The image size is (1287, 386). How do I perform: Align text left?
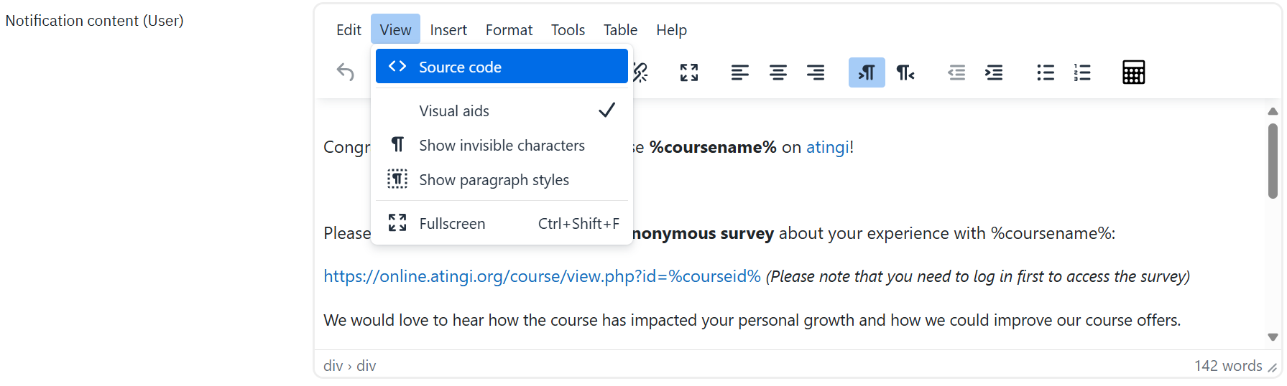click(x=740, y=72)
